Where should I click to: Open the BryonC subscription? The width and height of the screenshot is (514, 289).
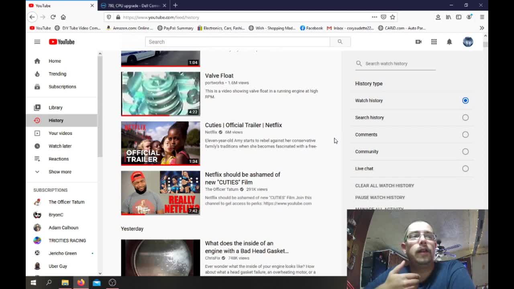click(61, 215)
